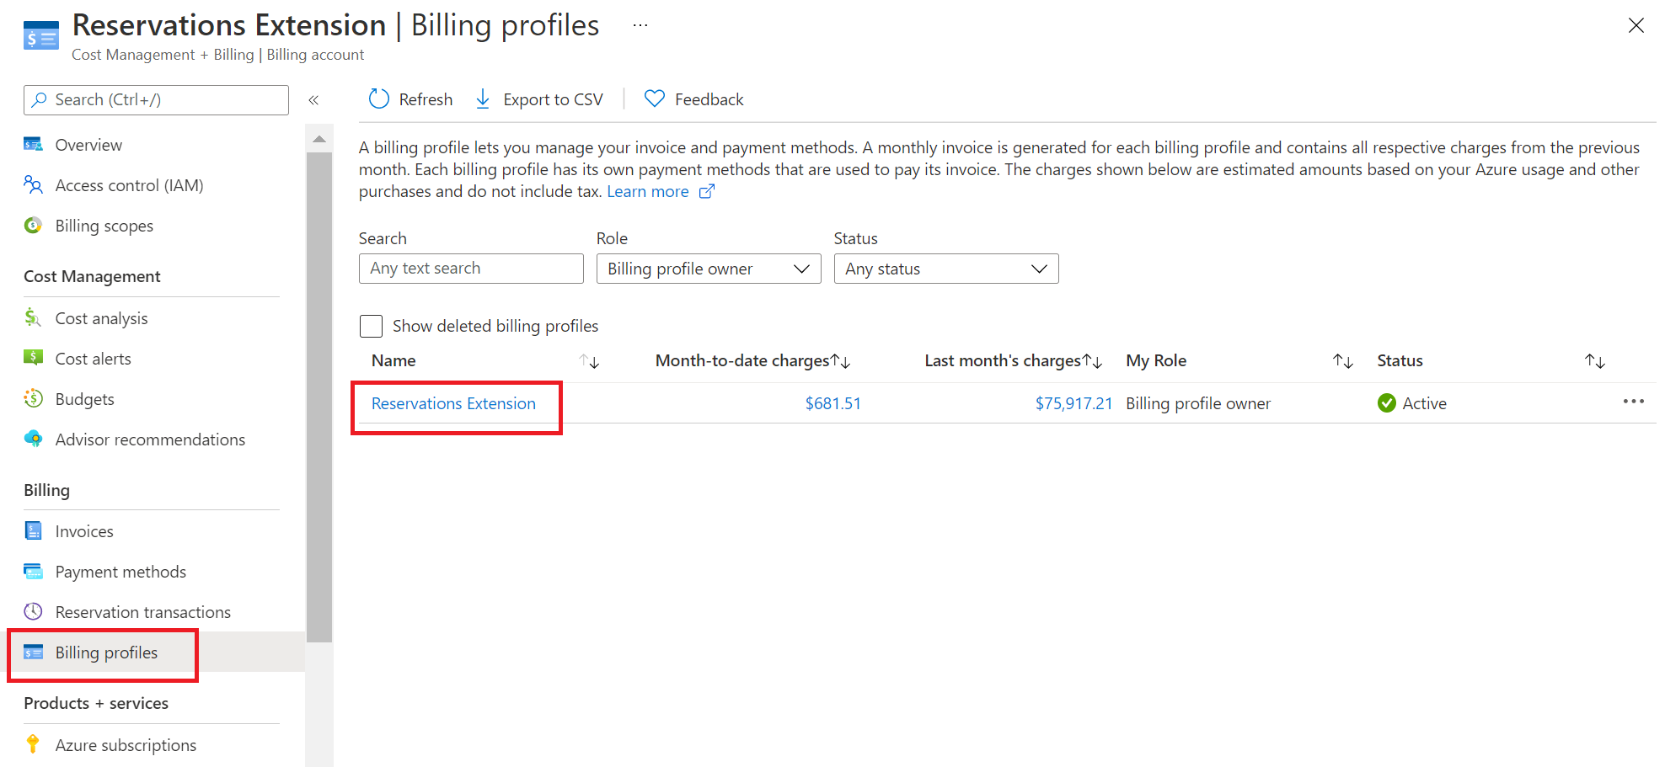Open the Reservations Extension billing profile link
The image size is (1665, 767).
pos(453,403)
